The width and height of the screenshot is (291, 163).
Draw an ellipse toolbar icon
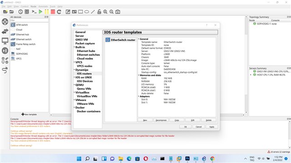click(87, 12)
